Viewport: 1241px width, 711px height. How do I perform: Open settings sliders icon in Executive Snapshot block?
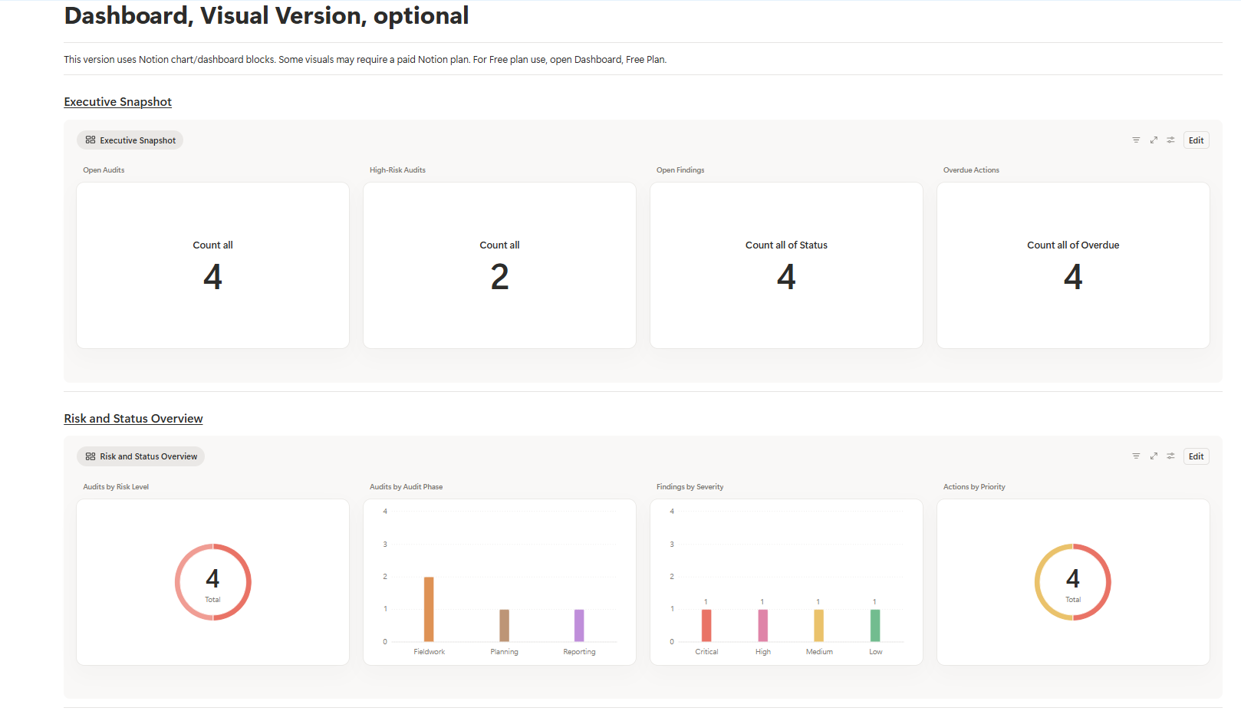1170,140
